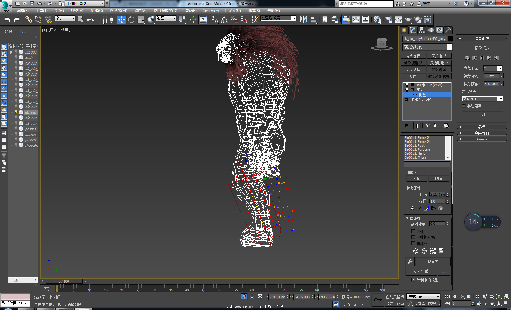Open the Render Setup teapot icon
The image size is (511, 310).
[x=389, y=19]
